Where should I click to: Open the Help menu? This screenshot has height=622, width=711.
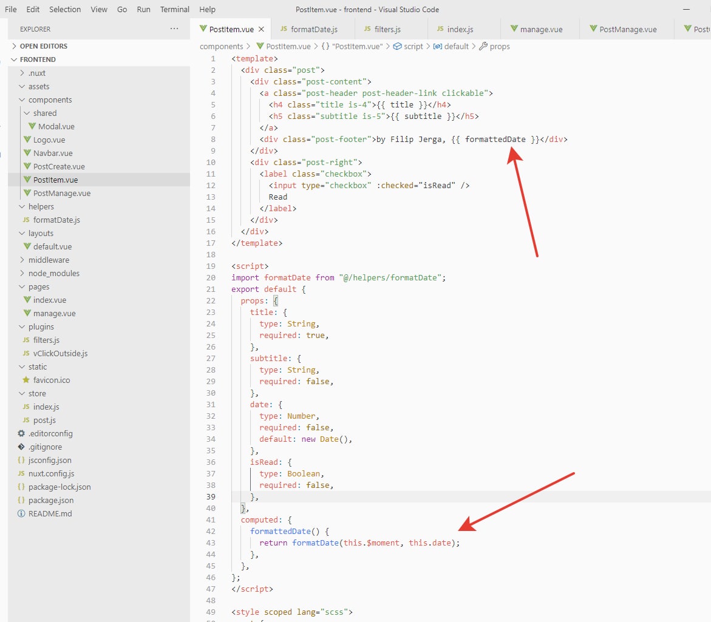point(207,9)
